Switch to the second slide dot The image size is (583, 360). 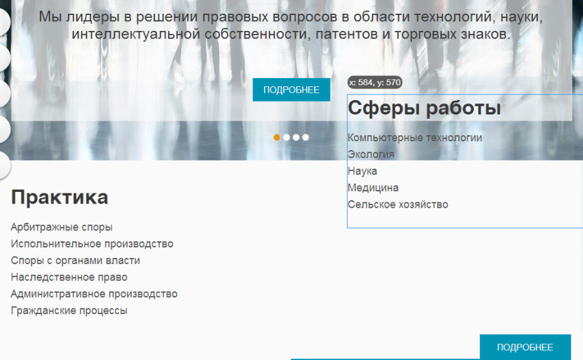point(287,137)
